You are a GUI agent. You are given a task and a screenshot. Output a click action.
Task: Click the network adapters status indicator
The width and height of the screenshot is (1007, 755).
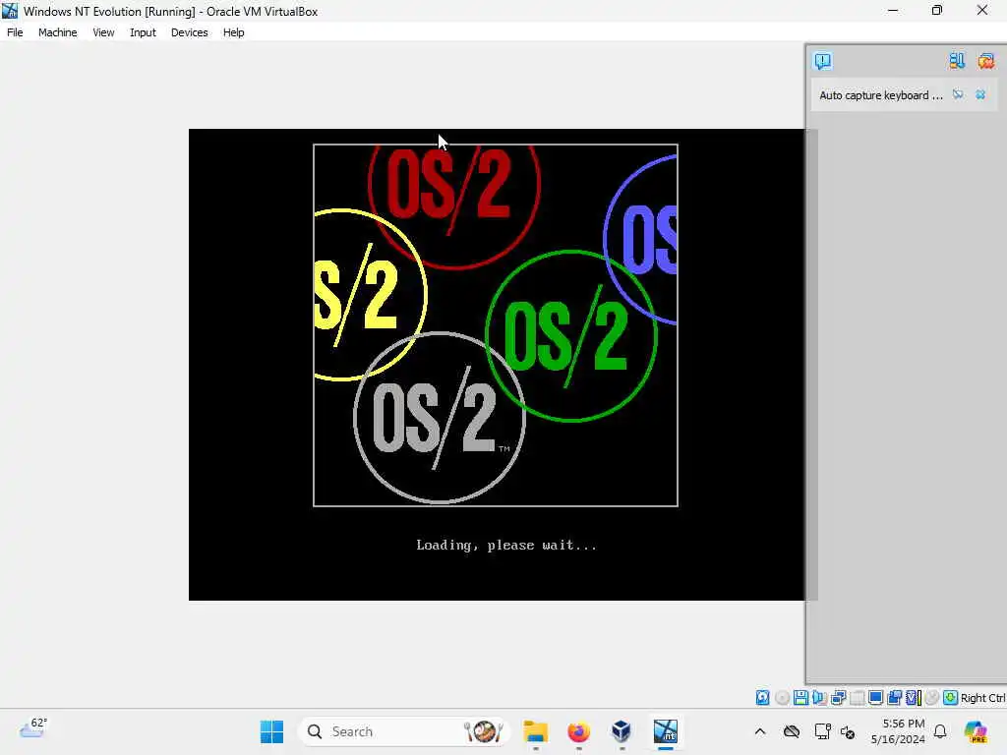[838, 698]
